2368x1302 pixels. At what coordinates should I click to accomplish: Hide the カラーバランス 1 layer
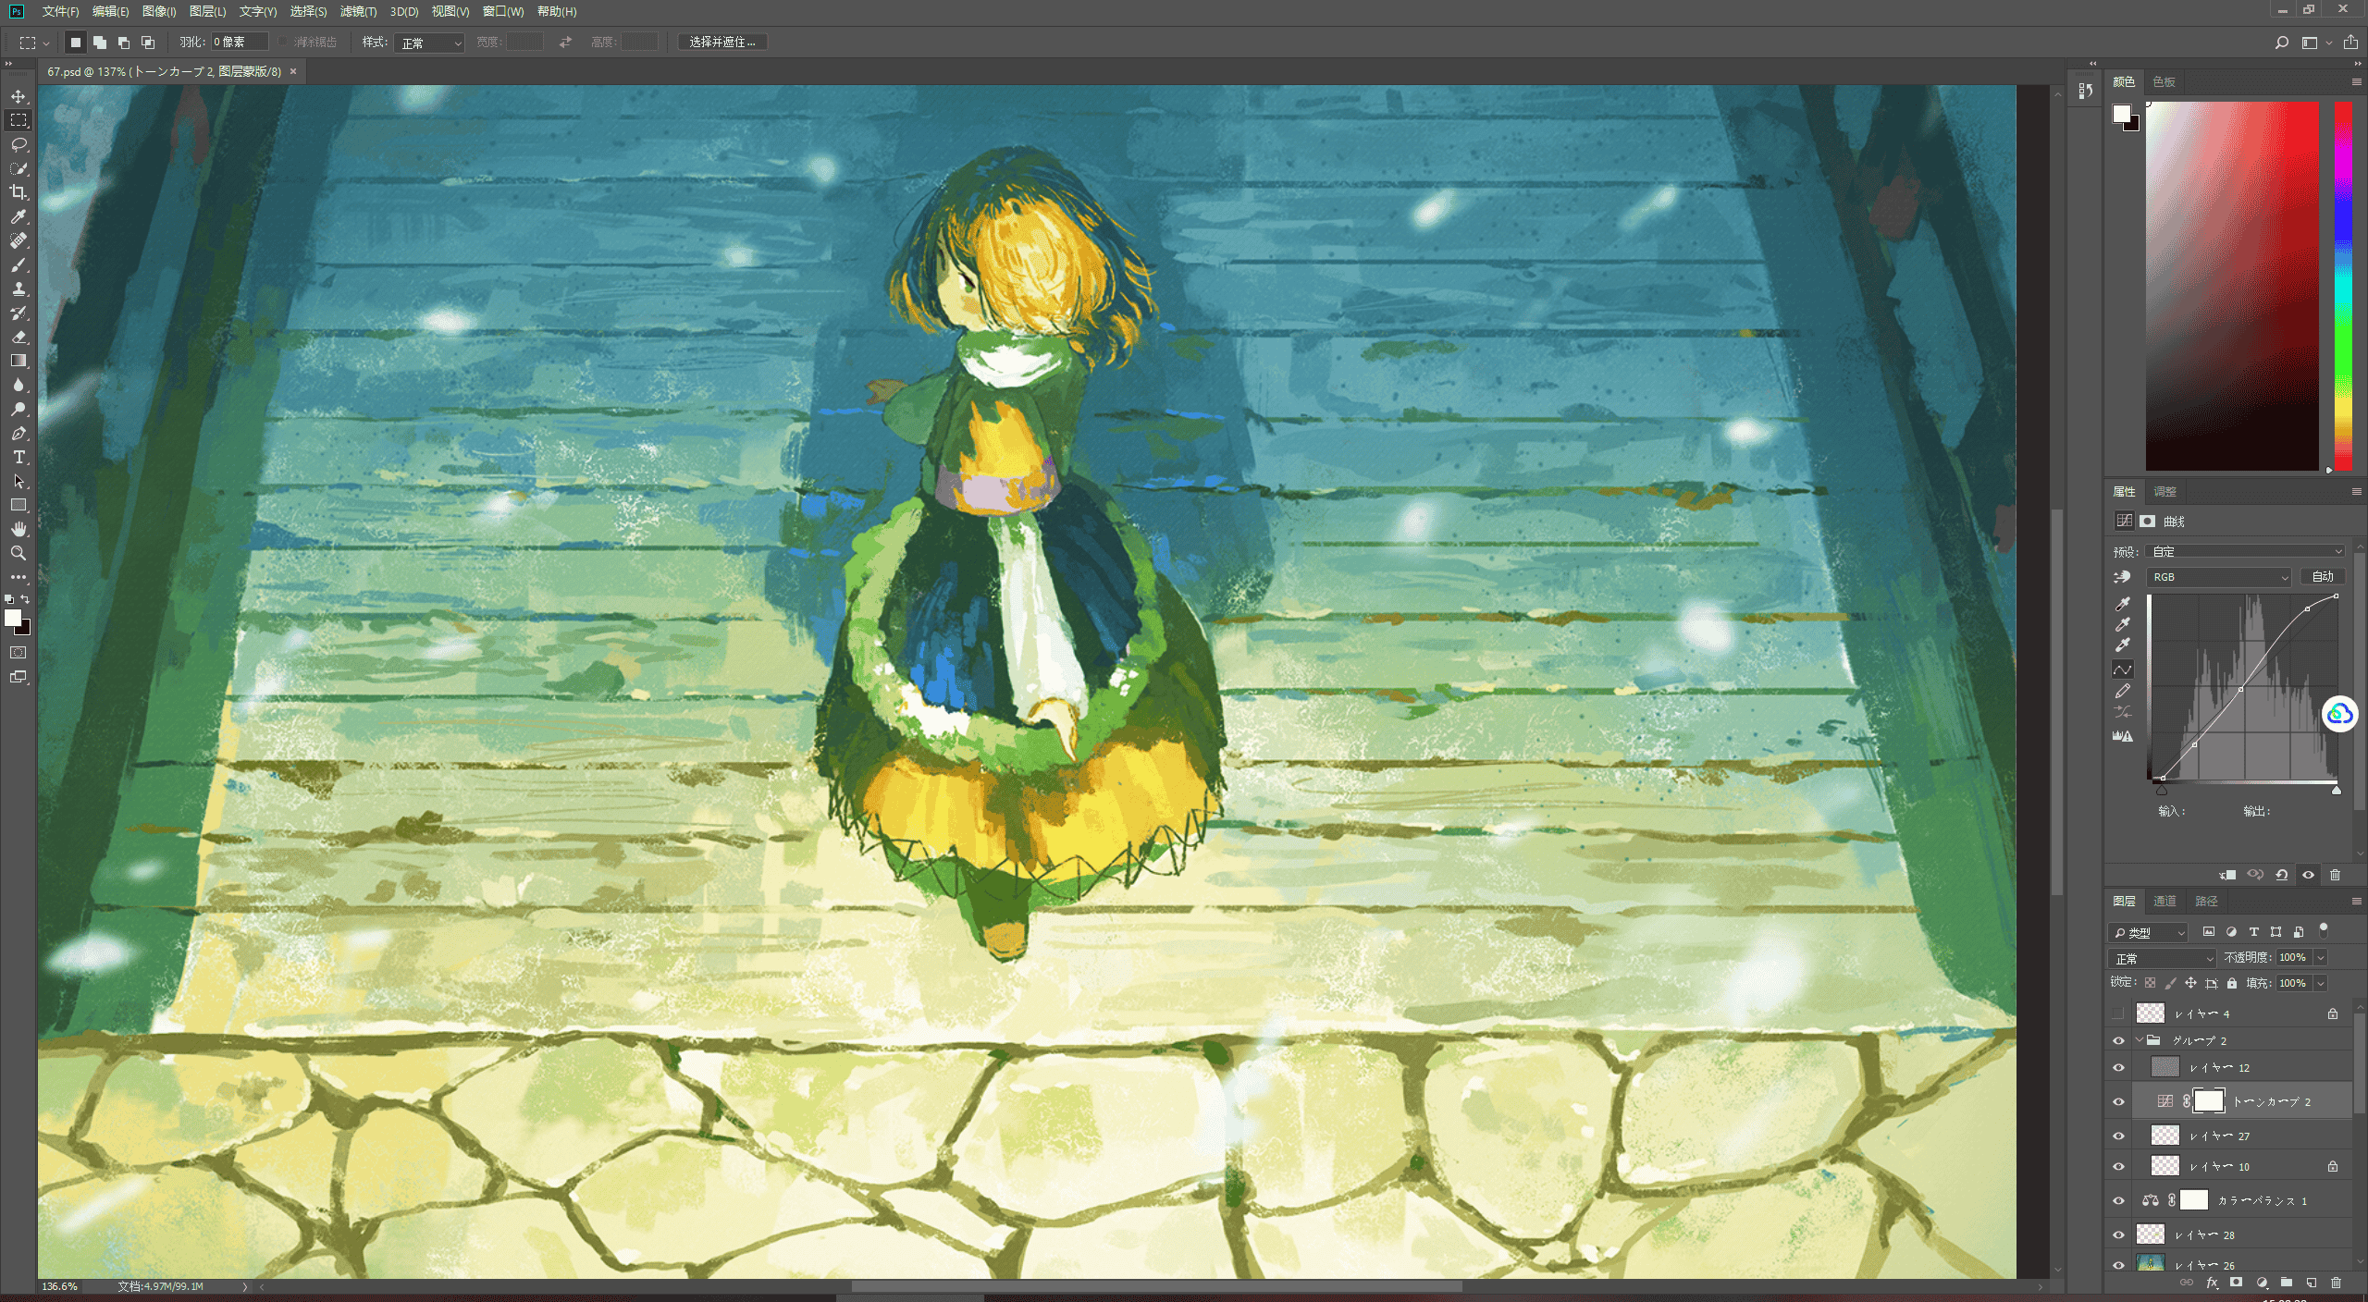coord(2118,1201)
